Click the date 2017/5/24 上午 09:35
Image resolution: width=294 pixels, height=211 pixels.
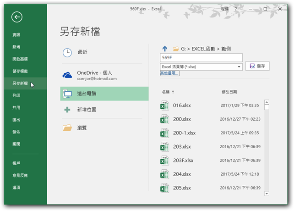pos(240,133)
